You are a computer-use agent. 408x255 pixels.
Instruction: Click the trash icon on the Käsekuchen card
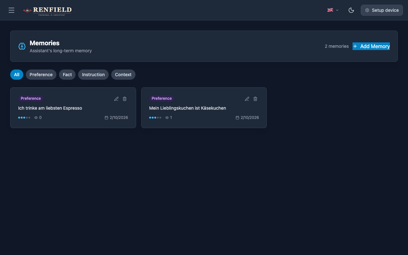click(255, 99)
